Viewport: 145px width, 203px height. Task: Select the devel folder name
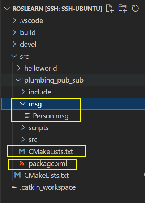28,44
